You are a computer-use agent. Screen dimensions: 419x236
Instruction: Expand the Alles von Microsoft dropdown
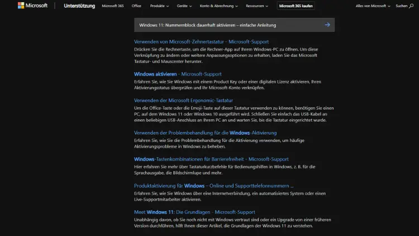373,6
